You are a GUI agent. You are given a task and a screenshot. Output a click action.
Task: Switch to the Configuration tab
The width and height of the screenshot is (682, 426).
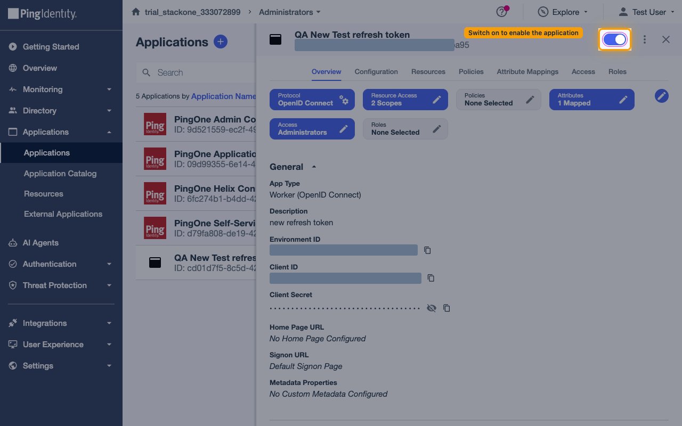[376, 71]
